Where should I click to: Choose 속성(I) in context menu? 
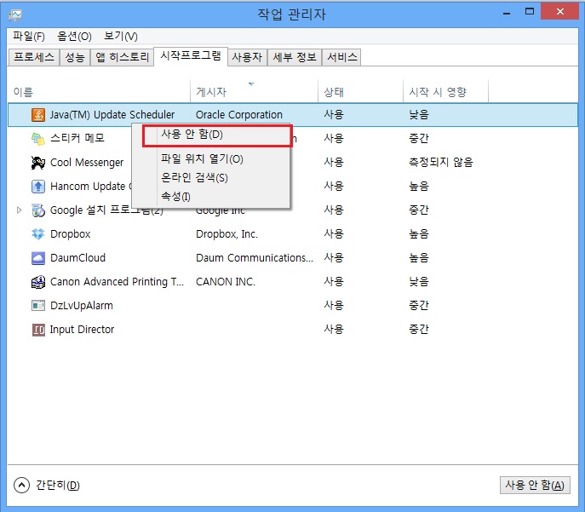pos(211,196)
